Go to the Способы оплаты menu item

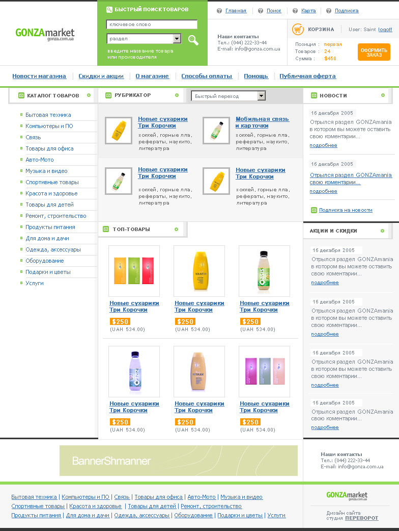coord(207,76)
